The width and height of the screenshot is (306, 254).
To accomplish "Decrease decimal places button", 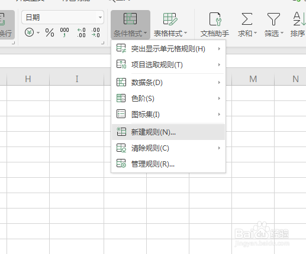I will point(95,32).
